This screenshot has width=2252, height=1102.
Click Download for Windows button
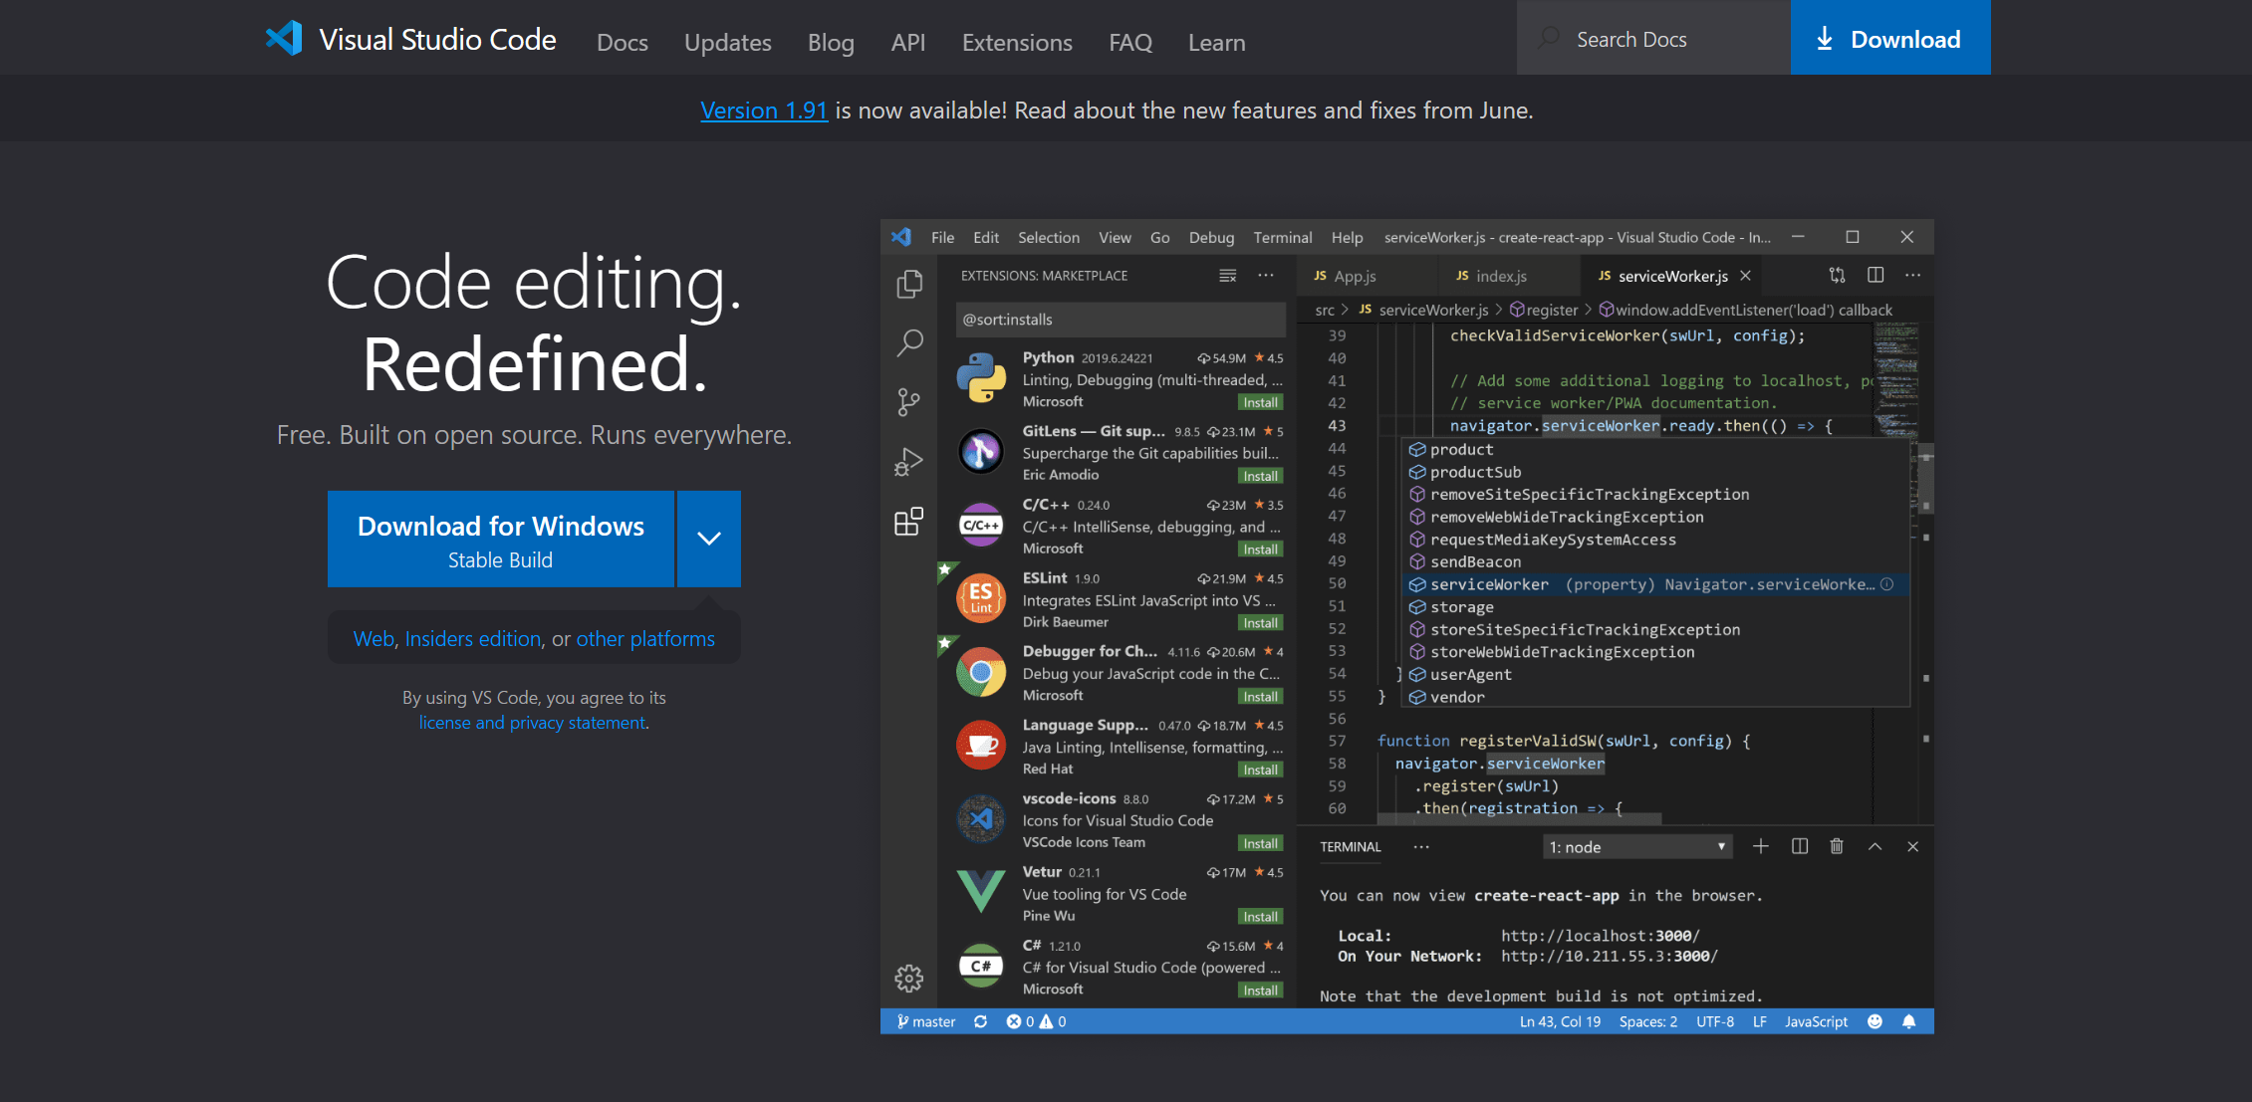click(501, 540)
